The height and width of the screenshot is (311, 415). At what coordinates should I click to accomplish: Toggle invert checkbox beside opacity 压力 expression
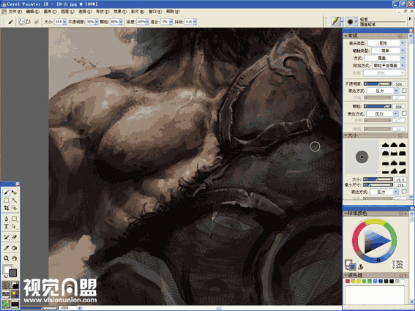coord(404,91)
